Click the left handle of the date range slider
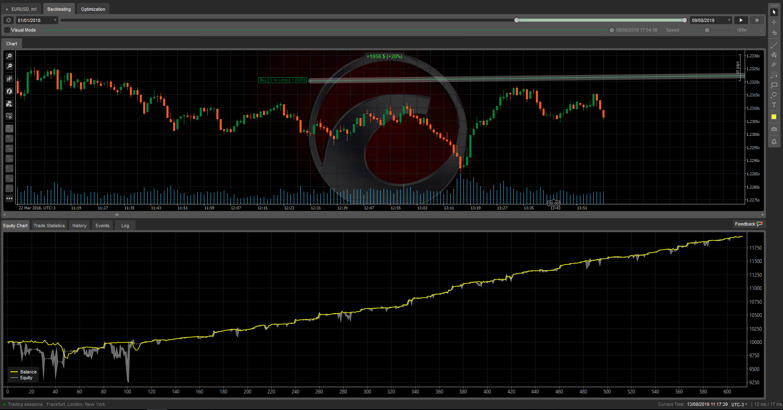Image resolution: width=783 pixels, height=410 pixels. point(516,20)
